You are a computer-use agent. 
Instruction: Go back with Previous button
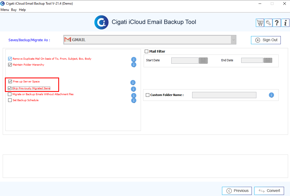coord(237,191)
